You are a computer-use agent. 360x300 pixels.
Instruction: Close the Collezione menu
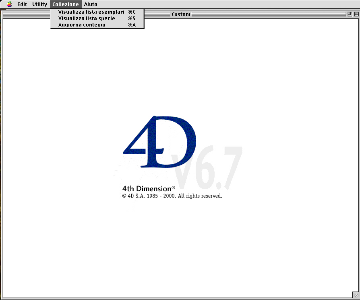[66, 4]
